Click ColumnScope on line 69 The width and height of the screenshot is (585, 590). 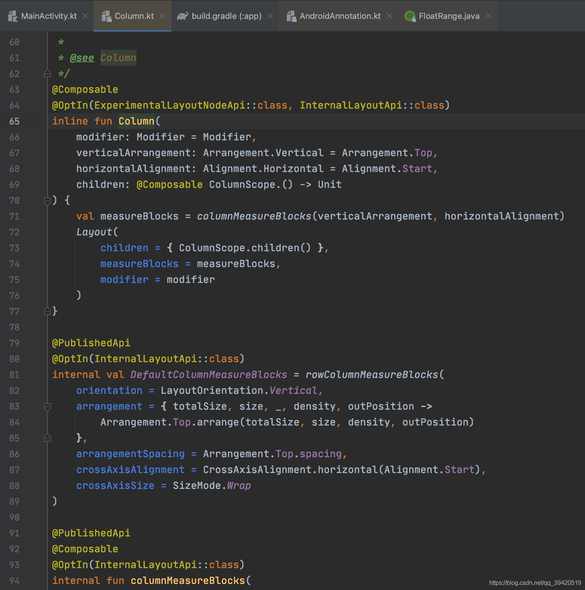pyautogui.click(x=242, y=184)
